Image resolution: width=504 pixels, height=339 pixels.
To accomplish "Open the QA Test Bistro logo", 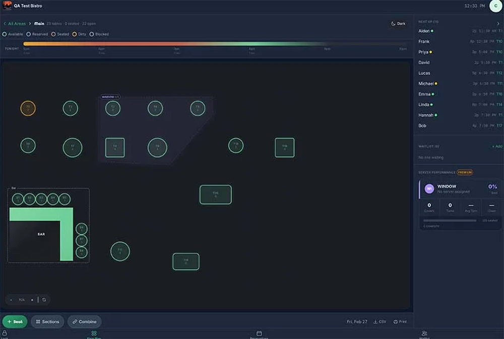I will point(7,6).
